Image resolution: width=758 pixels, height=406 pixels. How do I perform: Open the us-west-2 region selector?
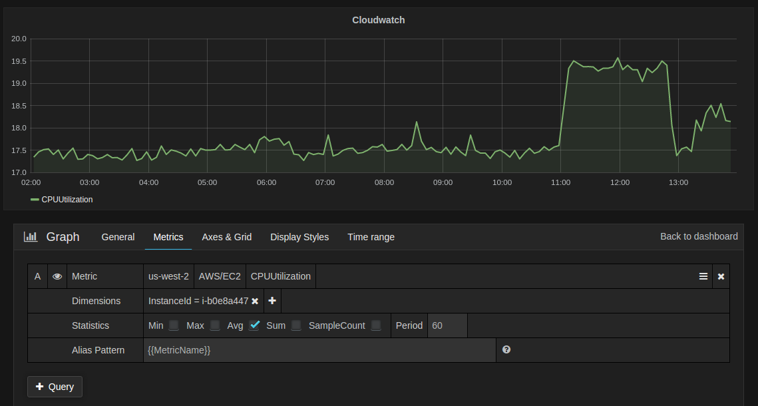click(x=168, y=276)
